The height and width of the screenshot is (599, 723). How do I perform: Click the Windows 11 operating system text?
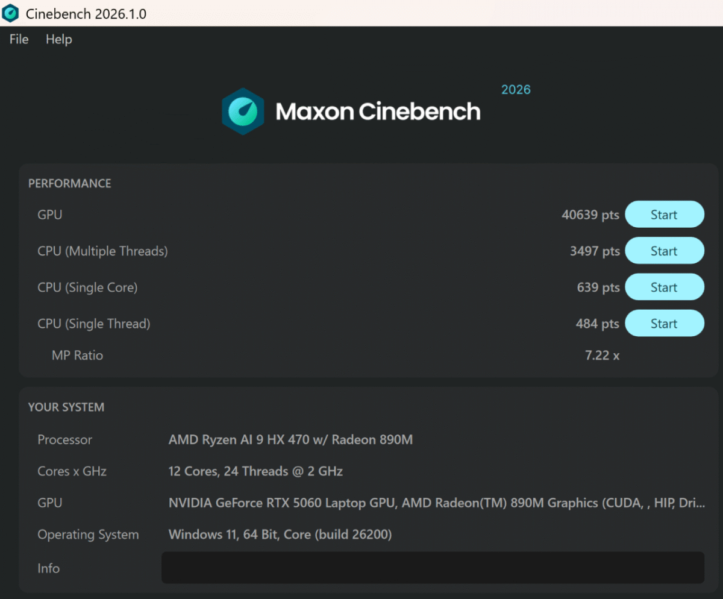point(280,535)
